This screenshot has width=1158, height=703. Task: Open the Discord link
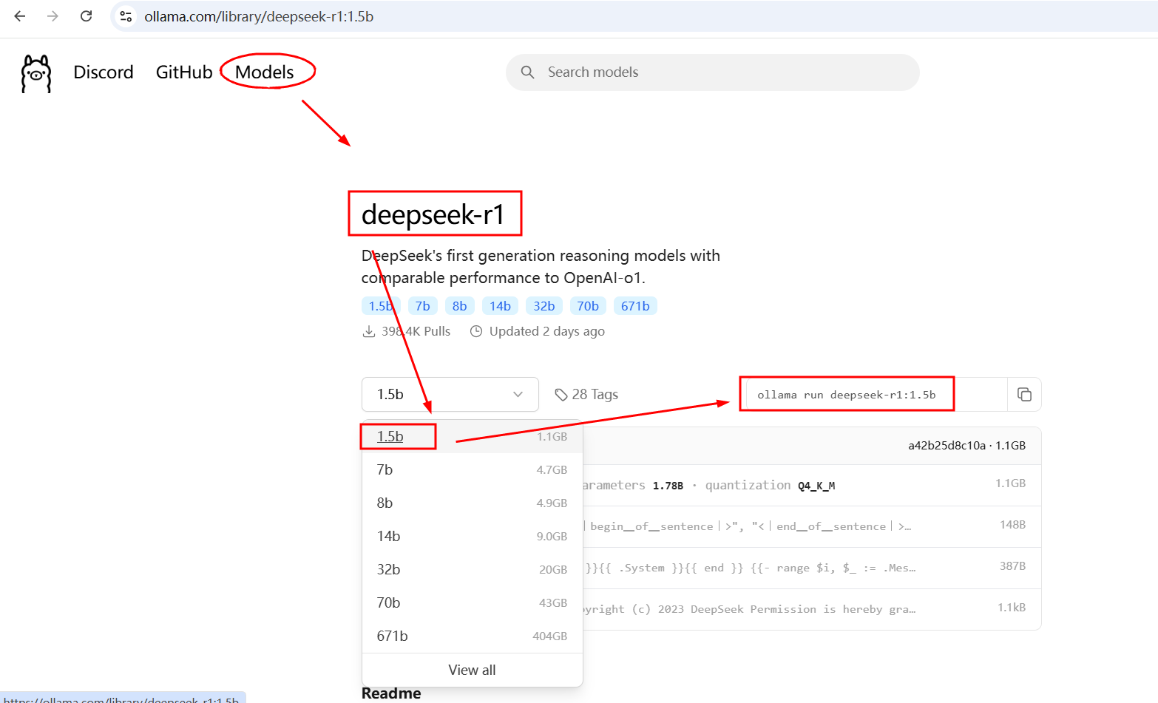click(x=104, y=72)
